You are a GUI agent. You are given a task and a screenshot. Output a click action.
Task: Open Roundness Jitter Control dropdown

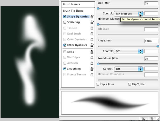tap(129, 69)
